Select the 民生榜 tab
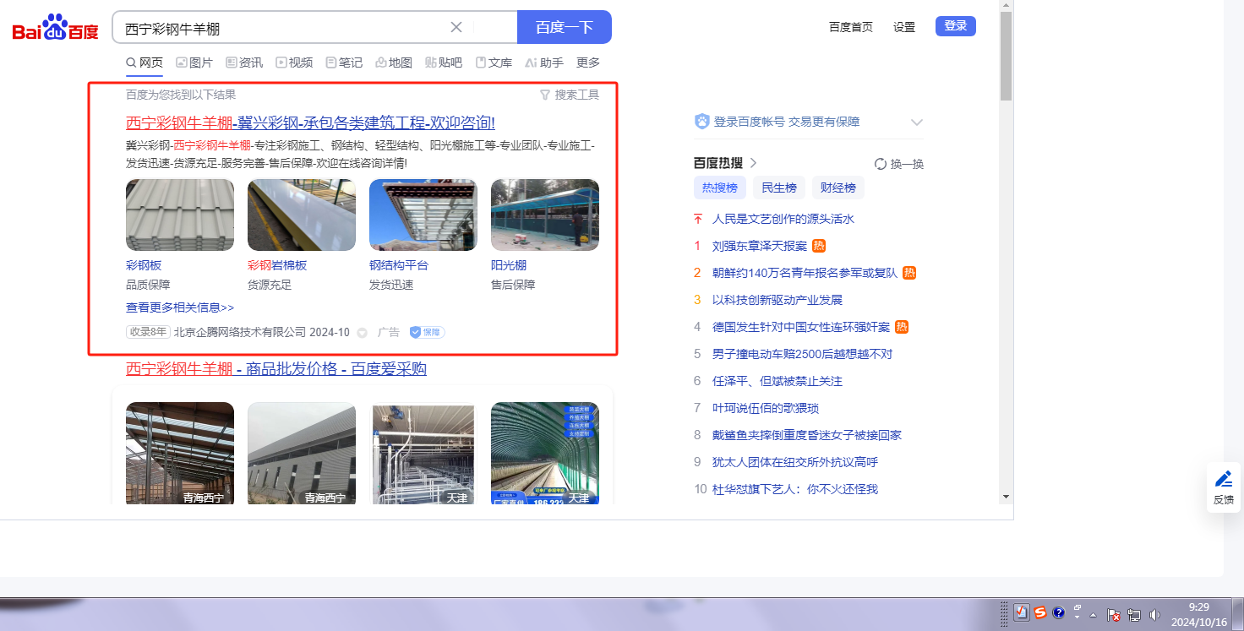Image resolution: width=1244 pixels, height=631 pixels. (779, 188)
